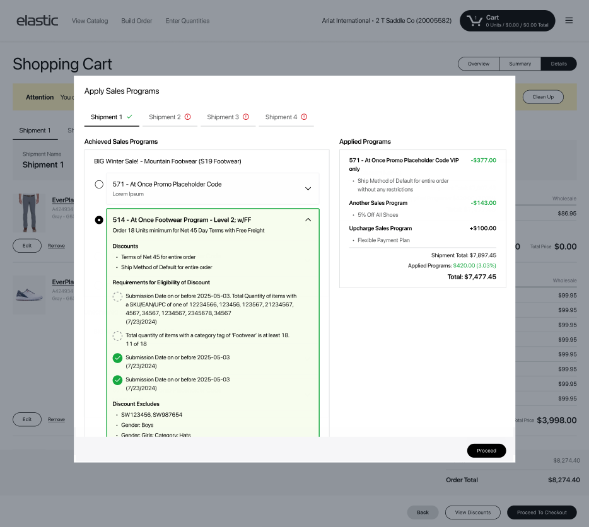Switch to the Summary view
Viewport: 589px width, 527px height.
[520, 64]
